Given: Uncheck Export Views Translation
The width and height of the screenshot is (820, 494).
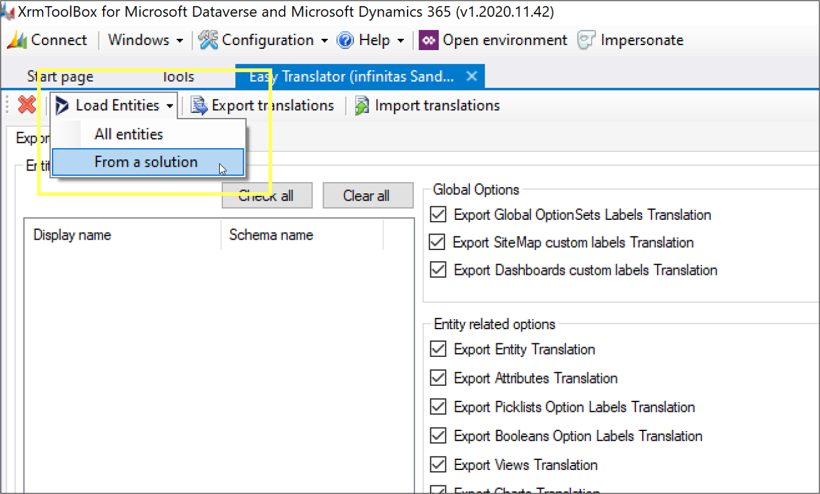Looking at the screenshot, I should pos(438,465).
